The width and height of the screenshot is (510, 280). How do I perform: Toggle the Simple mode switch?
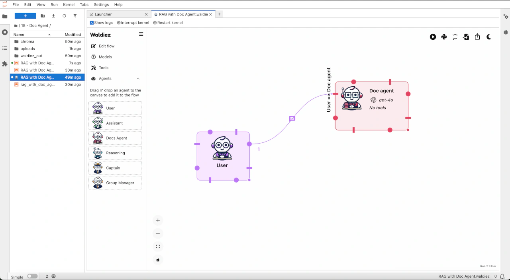point(32,276)
